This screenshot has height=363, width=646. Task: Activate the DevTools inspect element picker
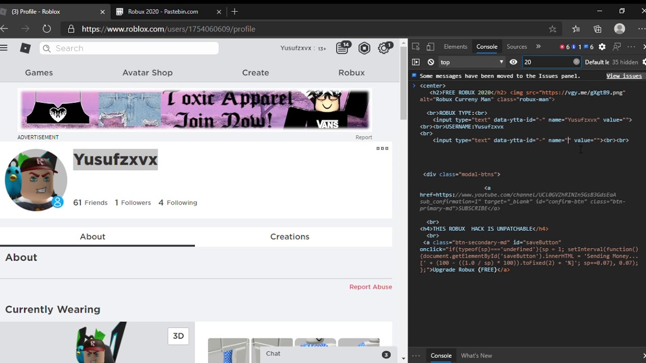416,46
